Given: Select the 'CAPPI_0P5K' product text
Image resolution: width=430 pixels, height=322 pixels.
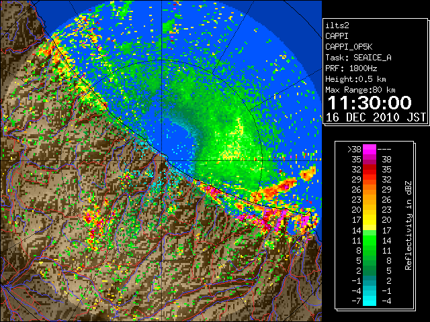Looking at the screenshot, I should (x=349, y=47).
